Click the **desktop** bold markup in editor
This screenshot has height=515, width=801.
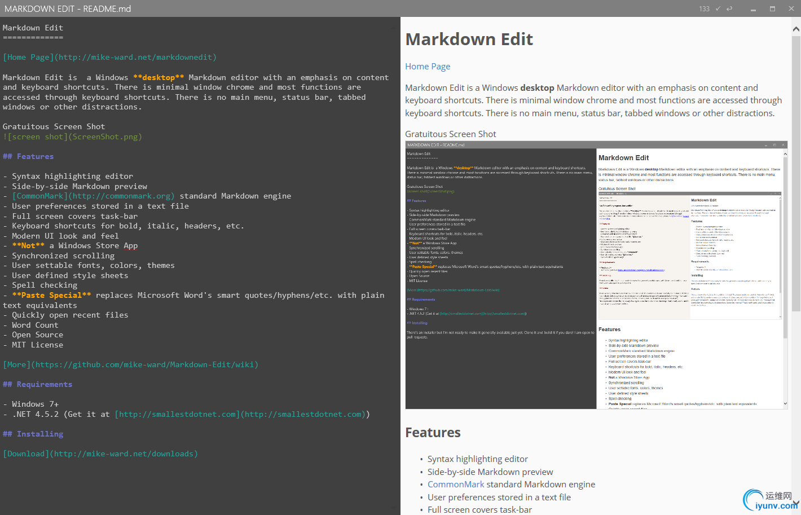[x=159, y=77]
